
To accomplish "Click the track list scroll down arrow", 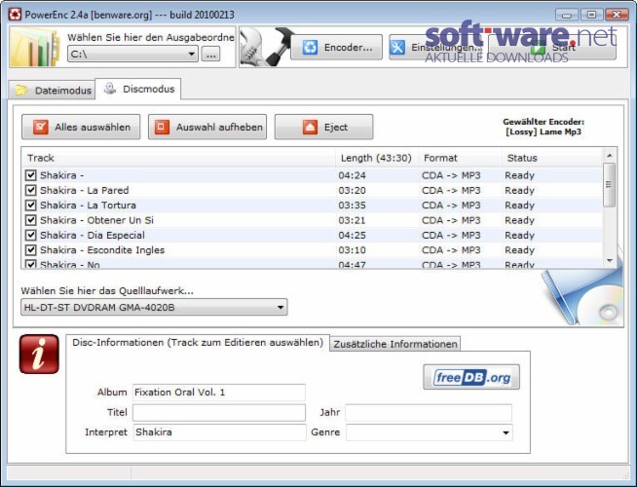I will (609, 260).
